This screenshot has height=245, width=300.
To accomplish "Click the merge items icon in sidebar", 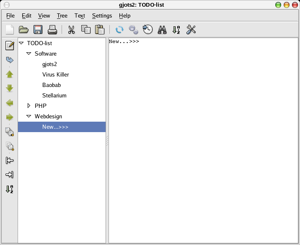I will pos(10,132).
